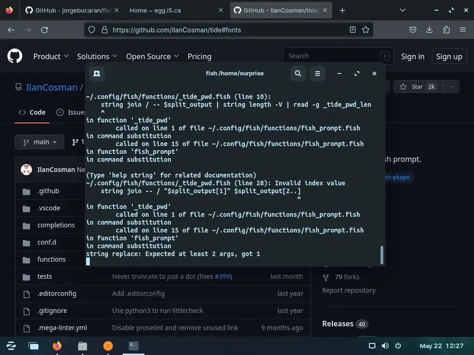
Task: Click the power icon in system tray
Action: (398, 346)
